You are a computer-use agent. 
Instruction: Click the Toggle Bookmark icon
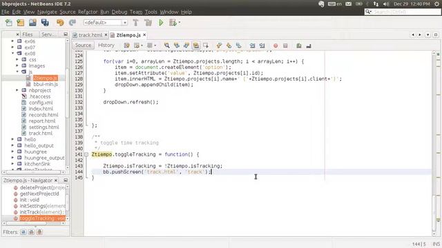point(238,45)
